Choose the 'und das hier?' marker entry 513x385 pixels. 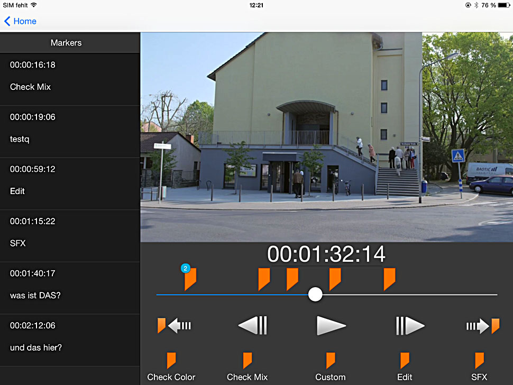coord(70,340)
